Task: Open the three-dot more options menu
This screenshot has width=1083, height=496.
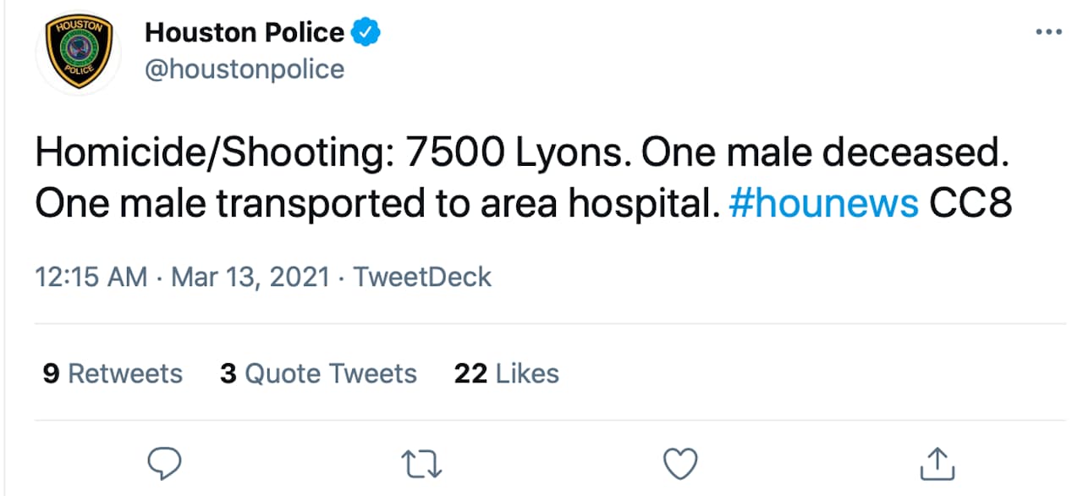Action: [x=1048, y=32]
